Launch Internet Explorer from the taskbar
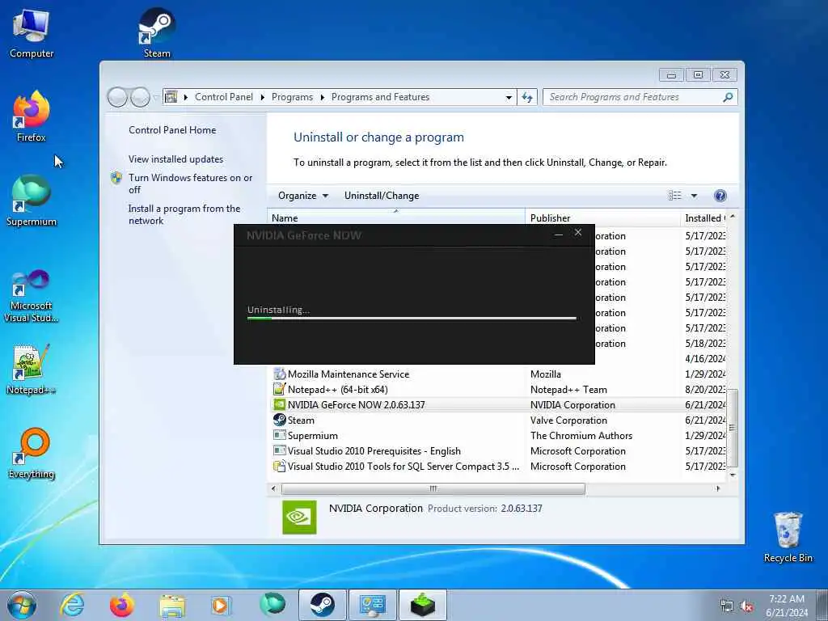Viewport: 828px width, 621px height. click(72, 605)
